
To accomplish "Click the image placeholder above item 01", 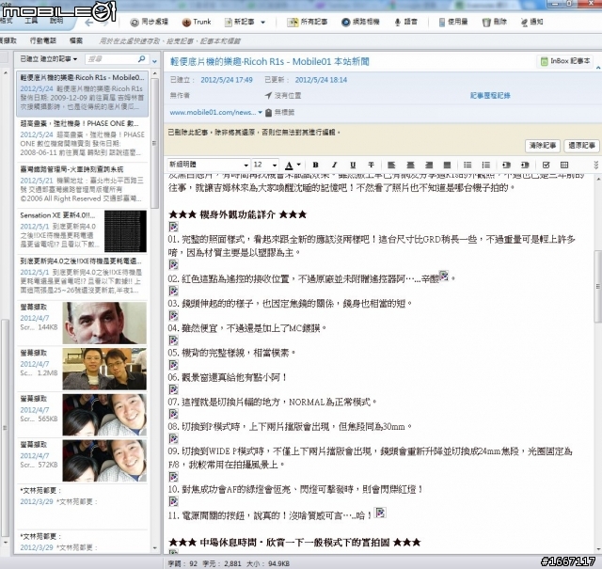I will pyautogui.click(x=173, y=227).
